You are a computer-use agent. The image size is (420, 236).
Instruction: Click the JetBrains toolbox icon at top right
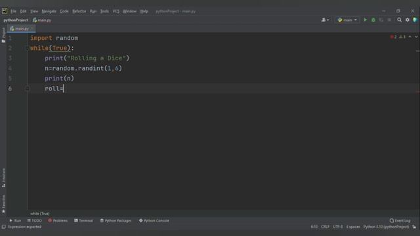pyautogui.click(x=415, y=20)
